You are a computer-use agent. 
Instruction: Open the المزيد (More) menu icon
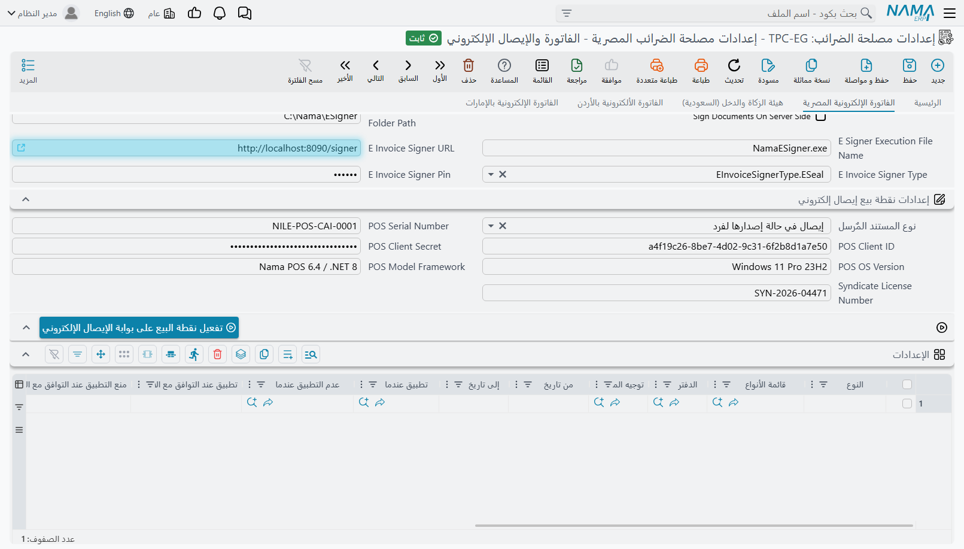click(x=28, y=65)
